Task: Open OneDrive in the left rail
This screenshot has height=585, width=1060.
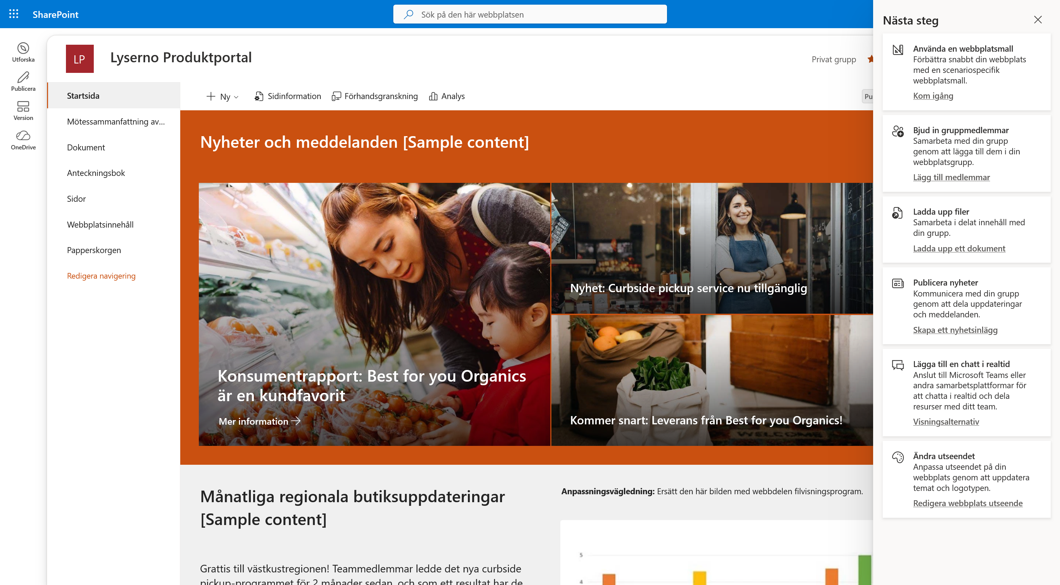Action: click(23, 140)
